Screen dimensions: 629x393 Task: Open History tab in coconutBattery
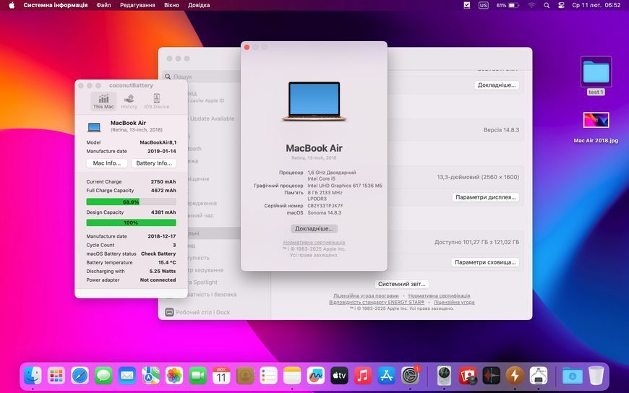point(129,101)
